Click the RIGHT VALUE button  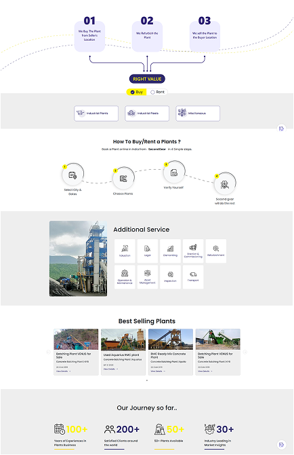(147, 79)
